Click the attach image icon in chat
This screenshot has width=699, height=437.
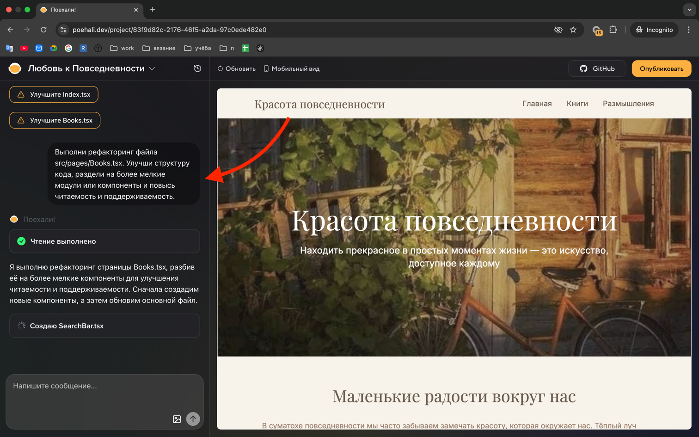[x=177, y=419]
